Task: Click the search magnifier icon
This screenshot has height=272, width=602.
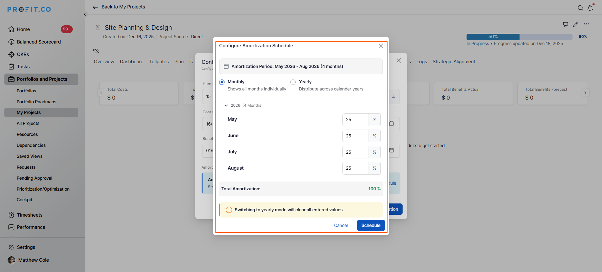Action: (x=580, y=8)
